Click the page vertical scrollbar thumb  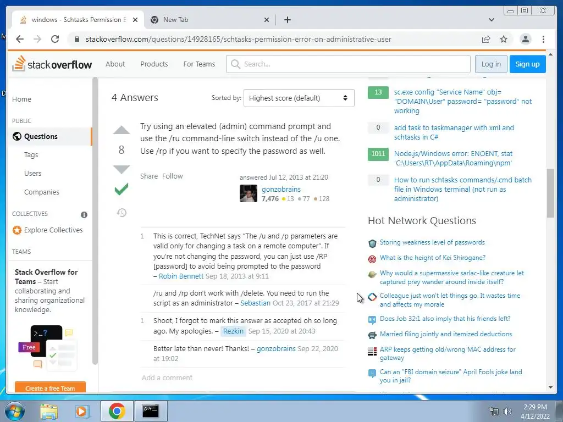point(550,193)
